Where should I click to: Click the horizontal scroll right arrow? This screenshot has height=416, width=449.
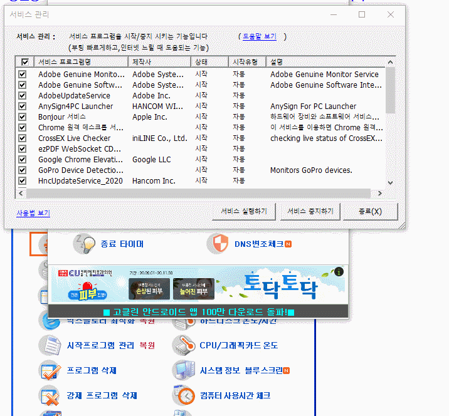coord(380,194)
